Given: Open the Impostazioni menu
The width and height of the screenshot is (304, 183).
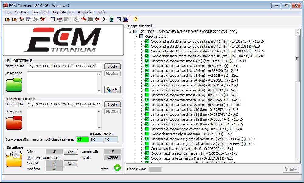Looking at the screenshot, I should click(x=63, y=12).
